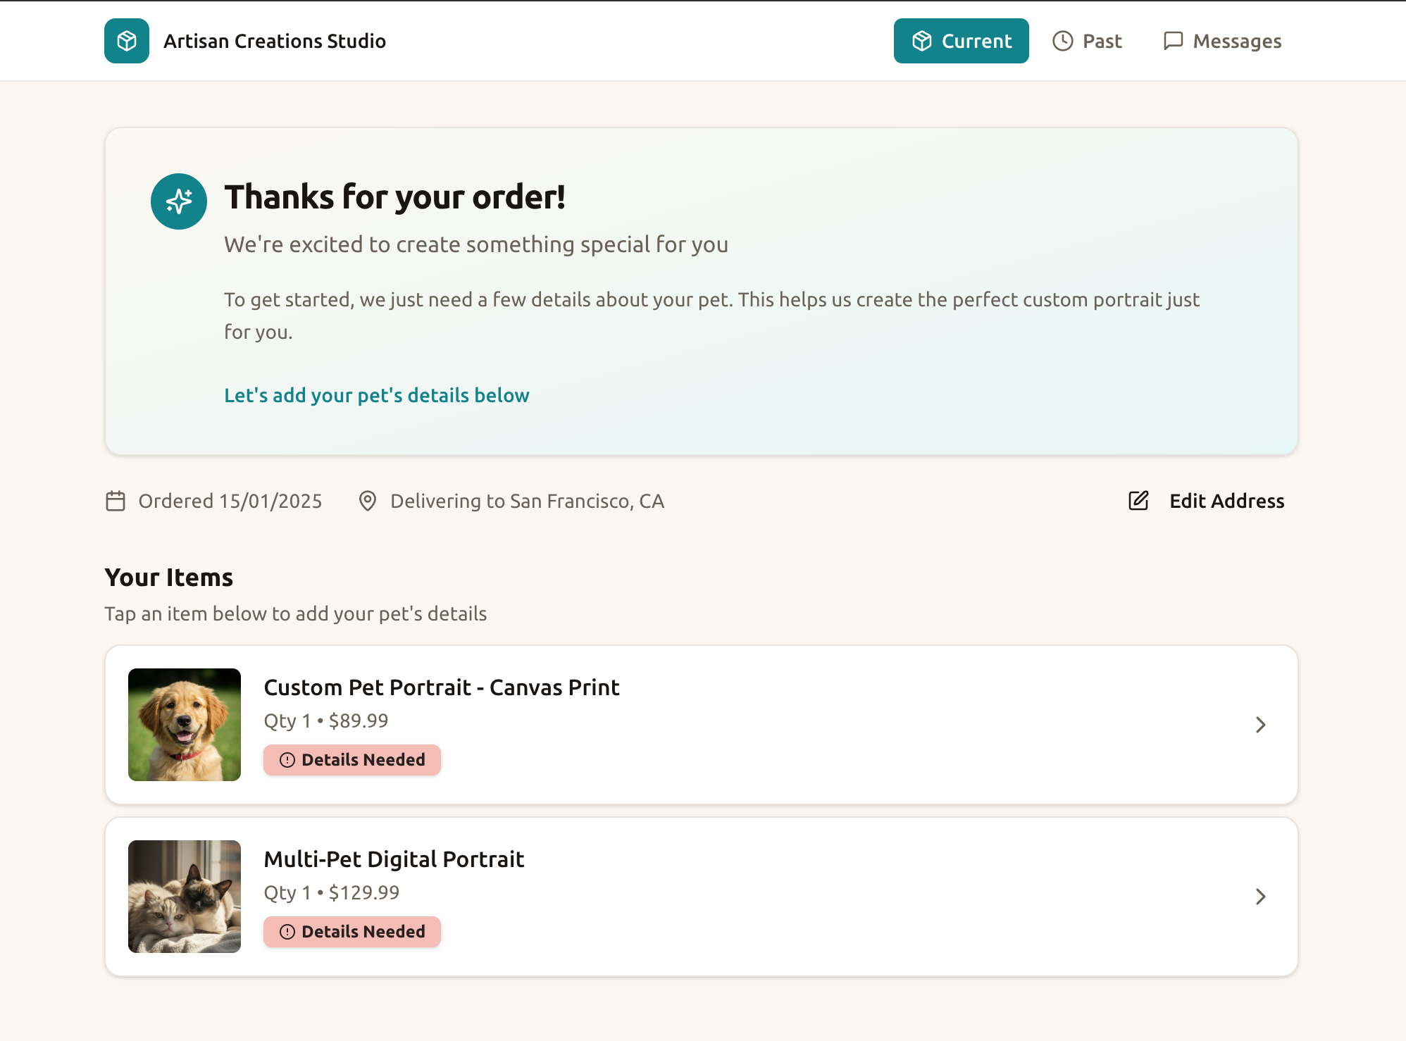Click the Details Needed badge on Digital Portrait
The width and height of the screenshot is (1406, 1041).
[x=351, y=932]
